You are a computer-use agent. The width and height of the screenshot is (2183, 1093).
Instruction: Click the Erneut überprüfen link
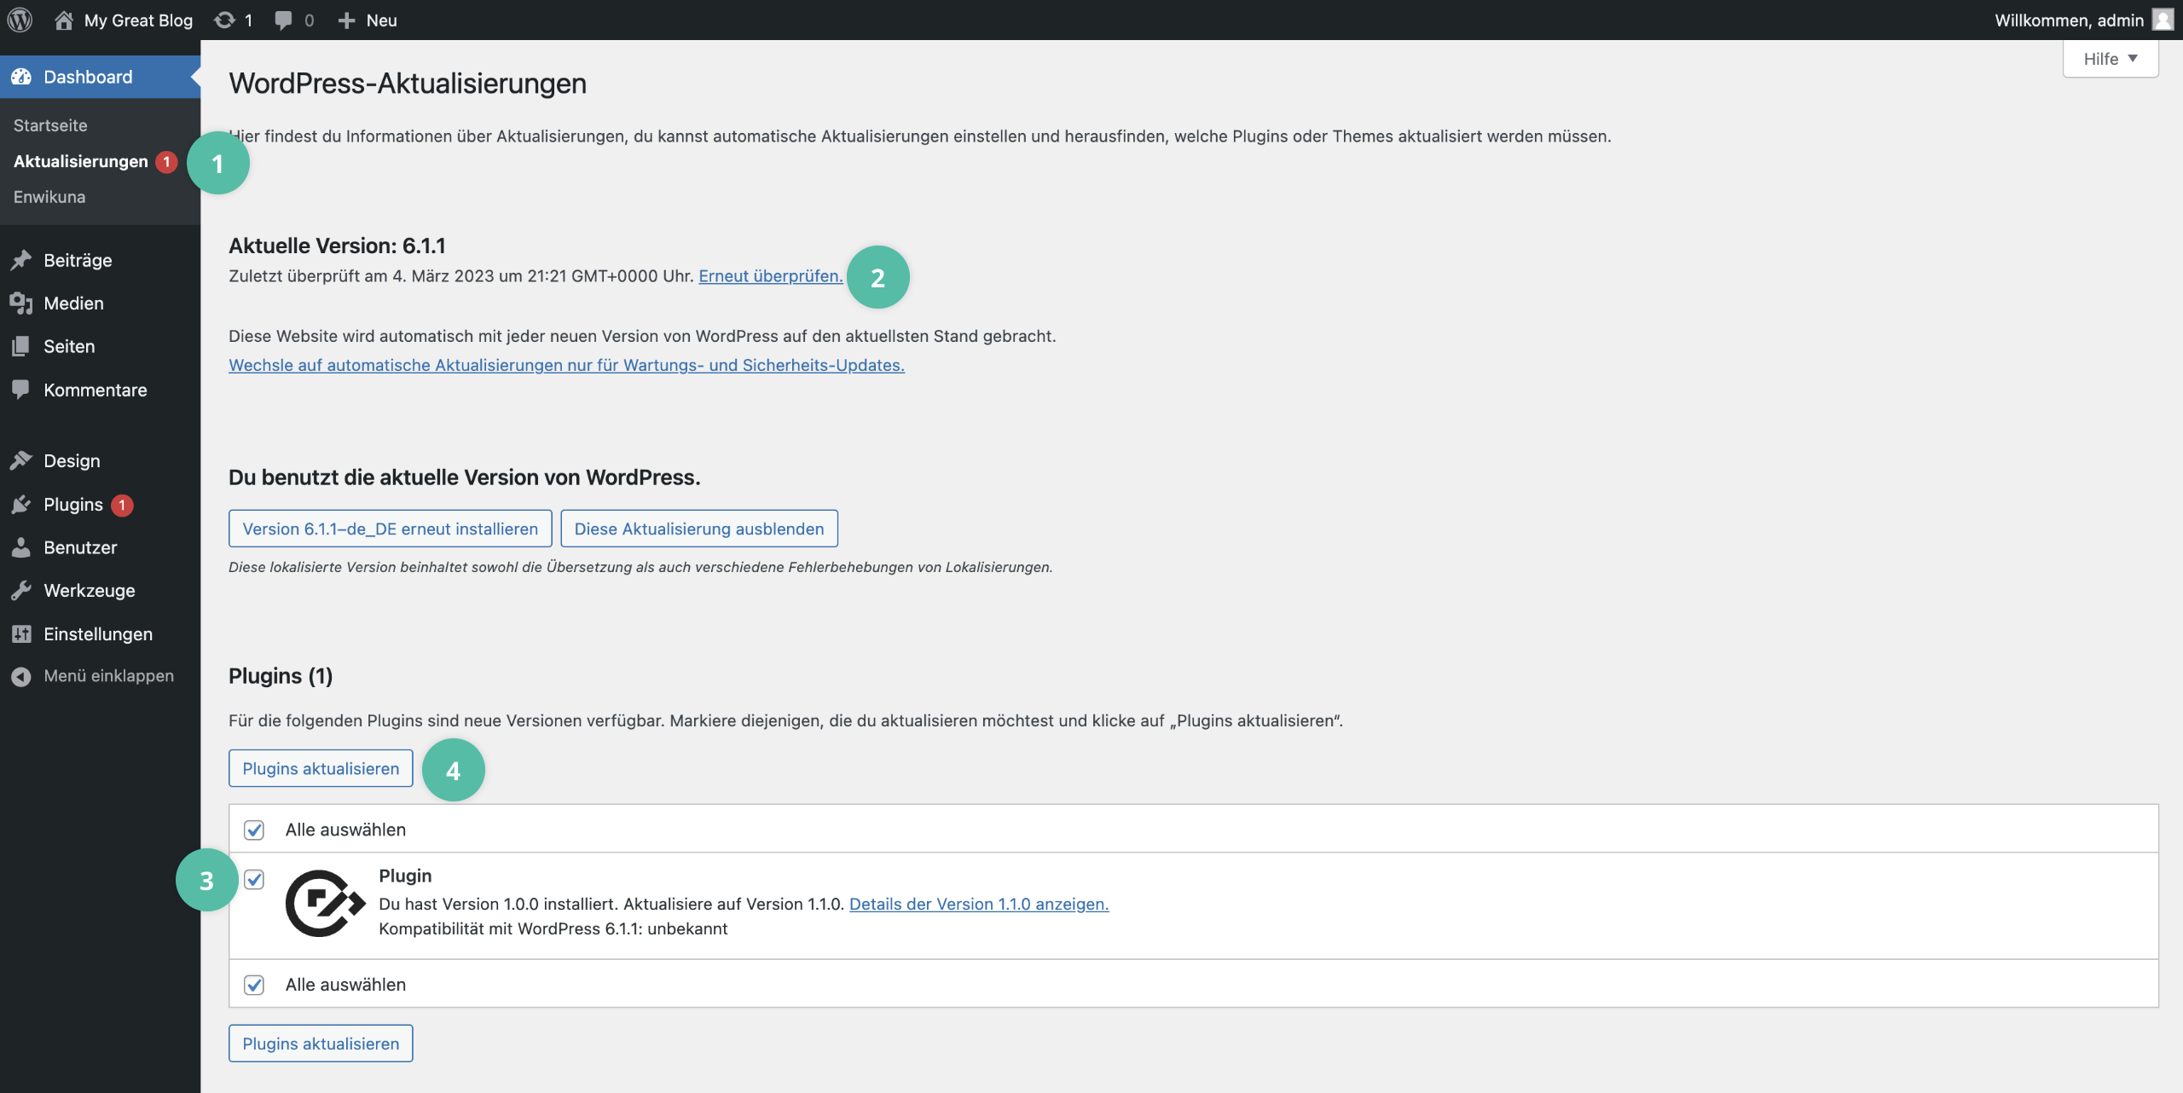click(x=770, y=276)
